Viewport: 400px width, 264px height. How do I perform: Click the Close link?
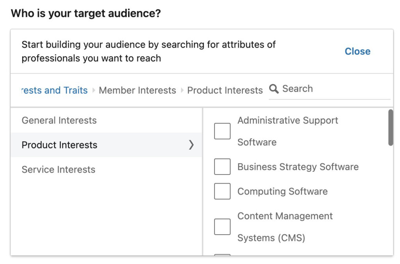coord(357,51)
